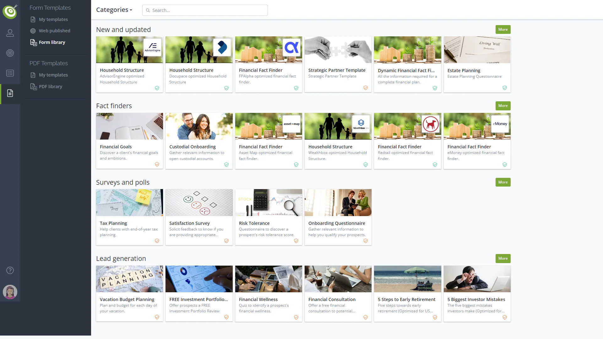
Task: Open the contacts person icon in sidebar
Action: click(10, 33)
